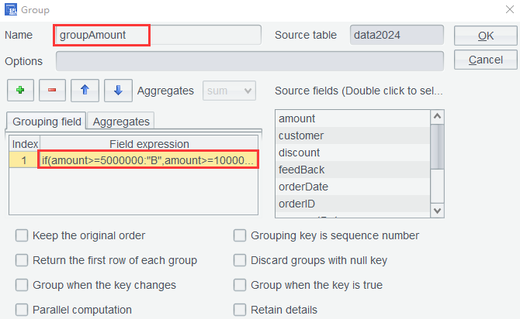Image resolution: width=520 pixels, height=319 pixels.
Task: Move grouping field down with arrow icon
Action: tap(117, 91)
